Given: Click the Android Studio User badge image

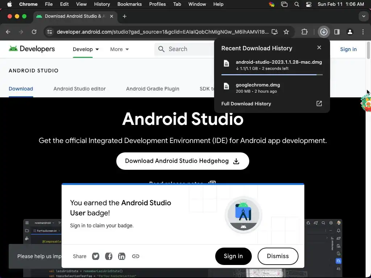Looking at the screenshot, I should (243, 215).
